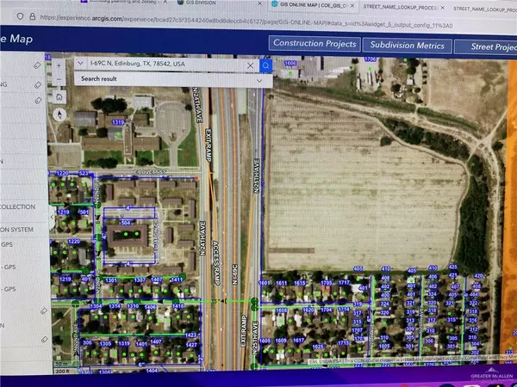Click tag icon in the row ending 'NG'
517x387 pixels.
click(38, 85)
